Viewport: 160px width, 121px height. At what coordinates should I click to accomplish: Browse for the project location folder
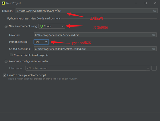[x=155, y=11]
